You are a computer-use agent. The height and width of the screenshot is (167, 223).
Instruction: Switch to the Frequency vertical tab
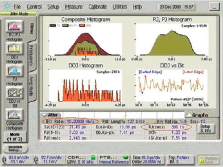coord(31,56)
